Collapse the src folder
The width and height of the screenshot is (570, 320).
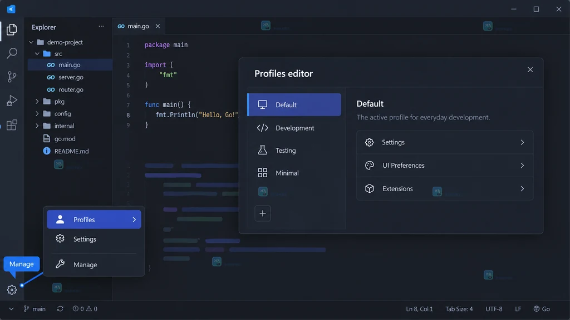[37, 54]
